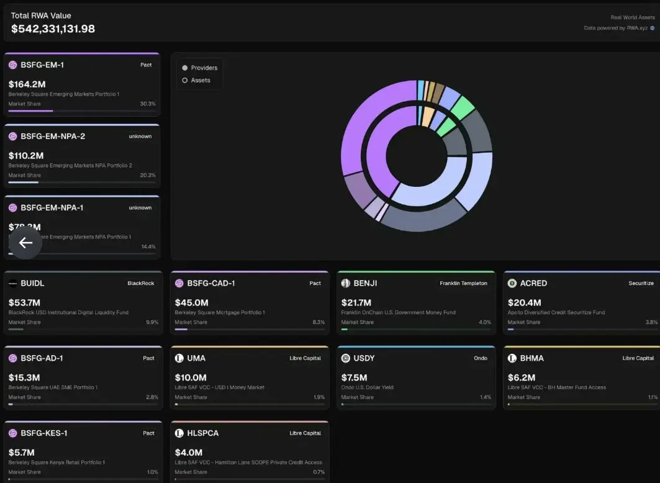Click the BSFG-AD-1 logo icon

(x=12, y=358)
